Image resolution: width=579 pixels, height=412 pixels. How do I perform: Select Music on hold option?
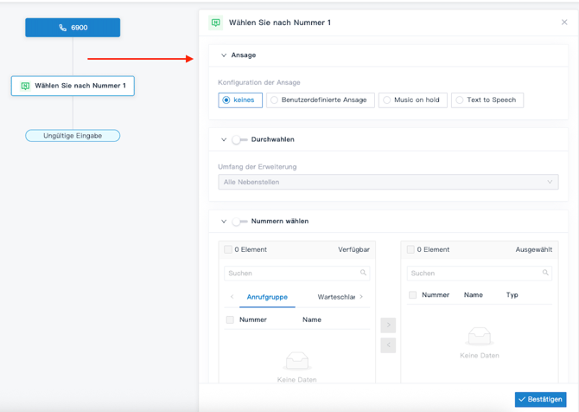click(x=412, y=100)
